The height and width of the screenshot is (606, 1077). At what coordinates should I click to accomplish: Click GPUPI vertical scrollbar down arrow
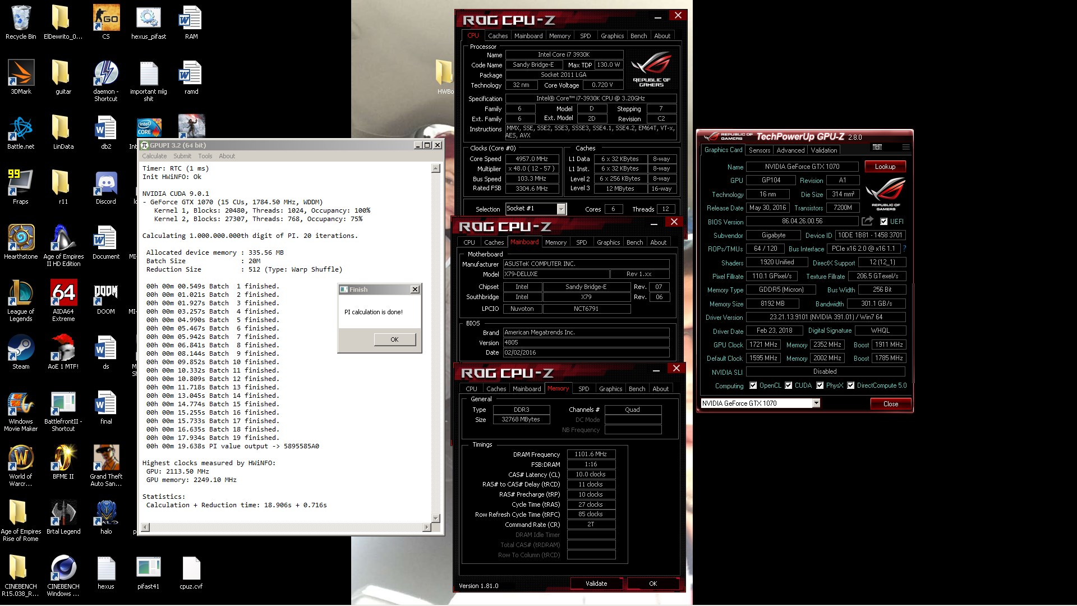click(436, 518)
